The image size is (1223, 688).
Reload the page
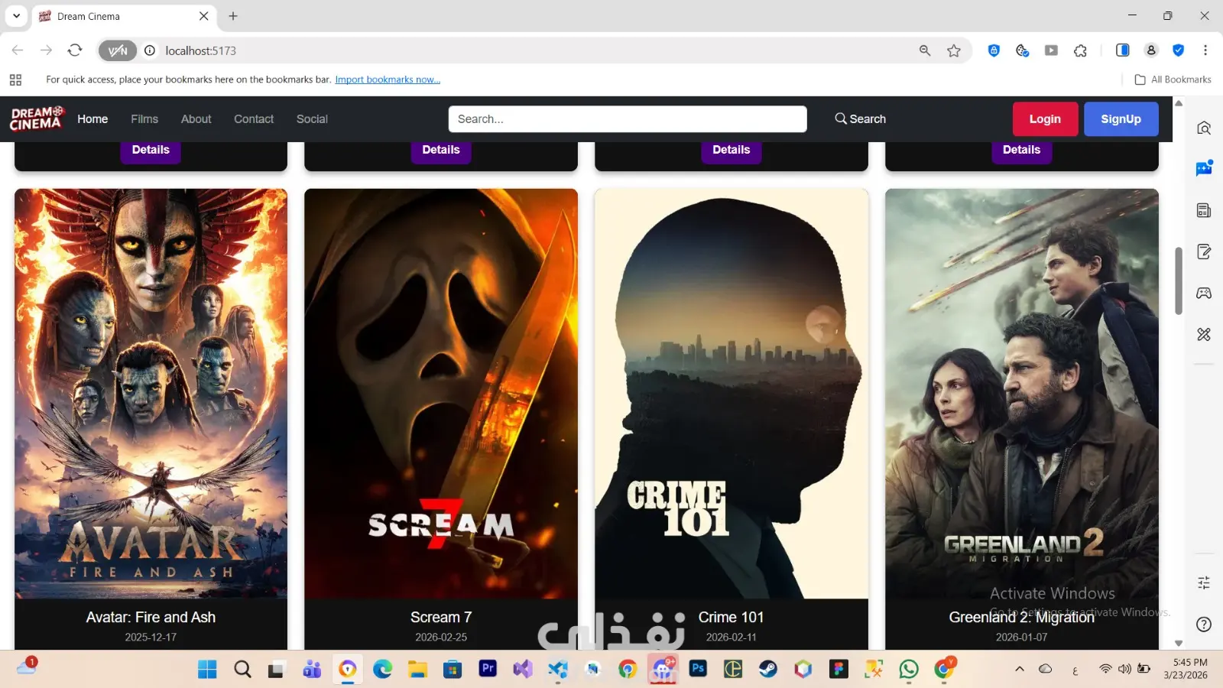click(75, 50)
